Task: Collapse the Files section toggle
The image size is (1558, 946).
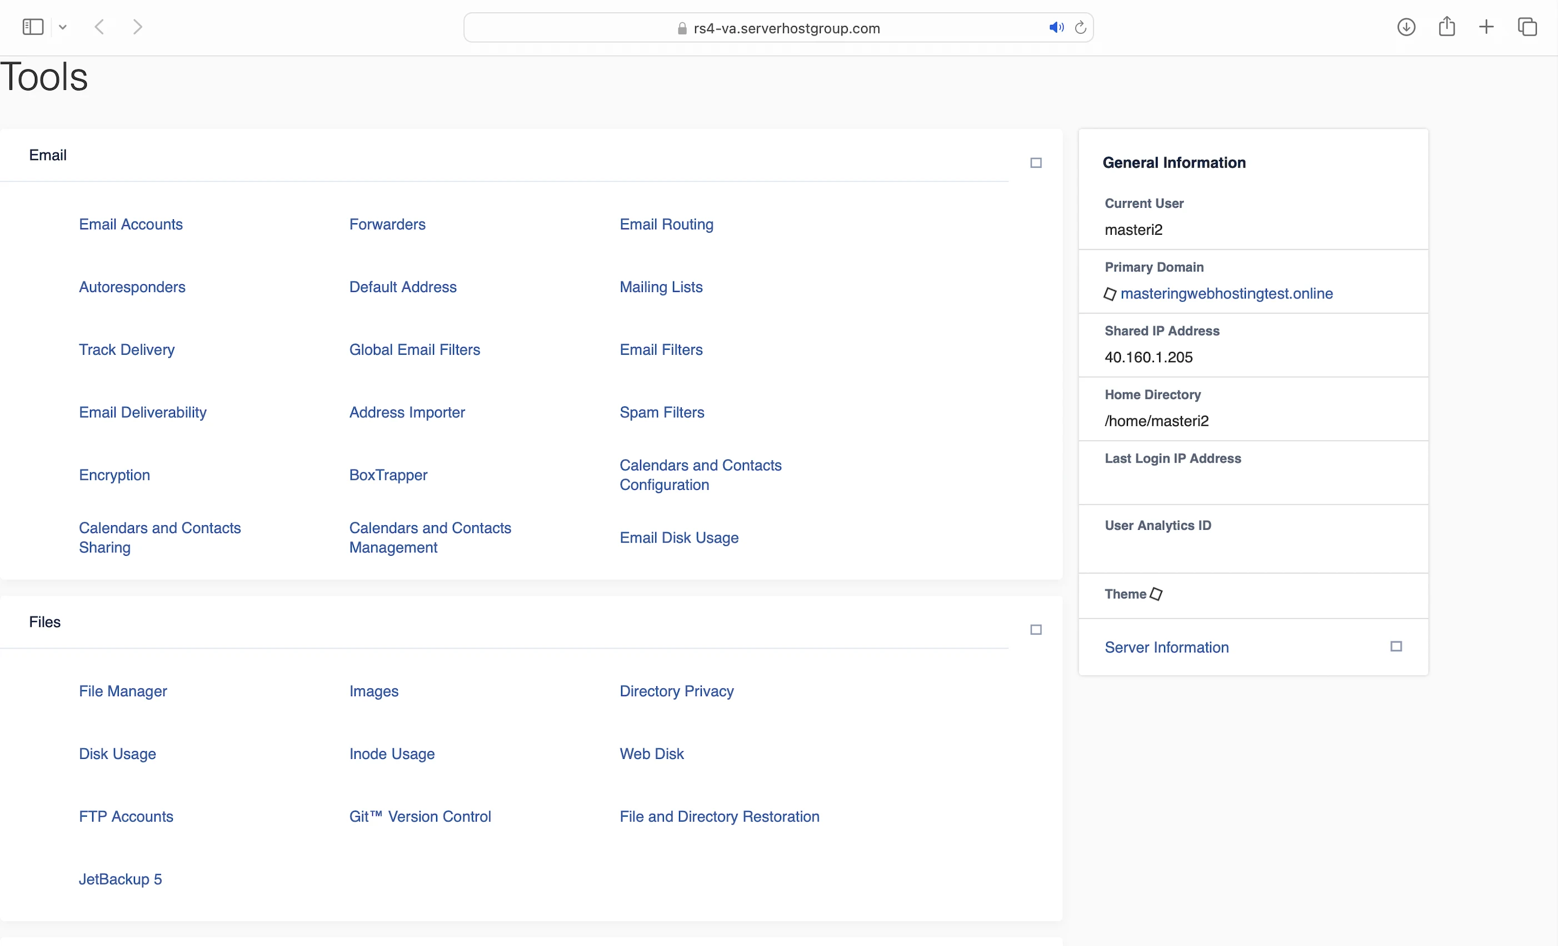Action: 1036,630
